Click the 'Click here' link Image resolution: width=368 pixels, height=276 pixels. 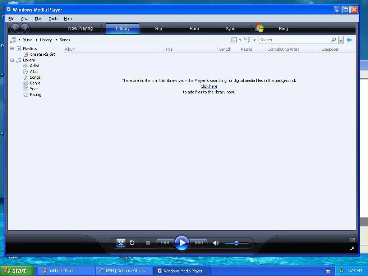209,86
